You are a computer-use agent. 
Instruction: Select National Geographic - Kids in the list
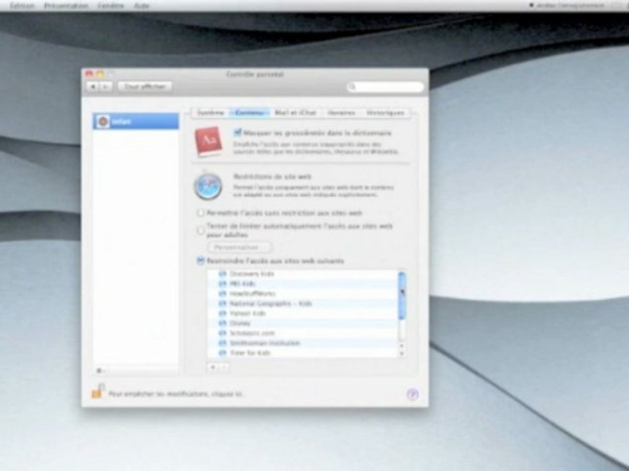pos(303,304)
